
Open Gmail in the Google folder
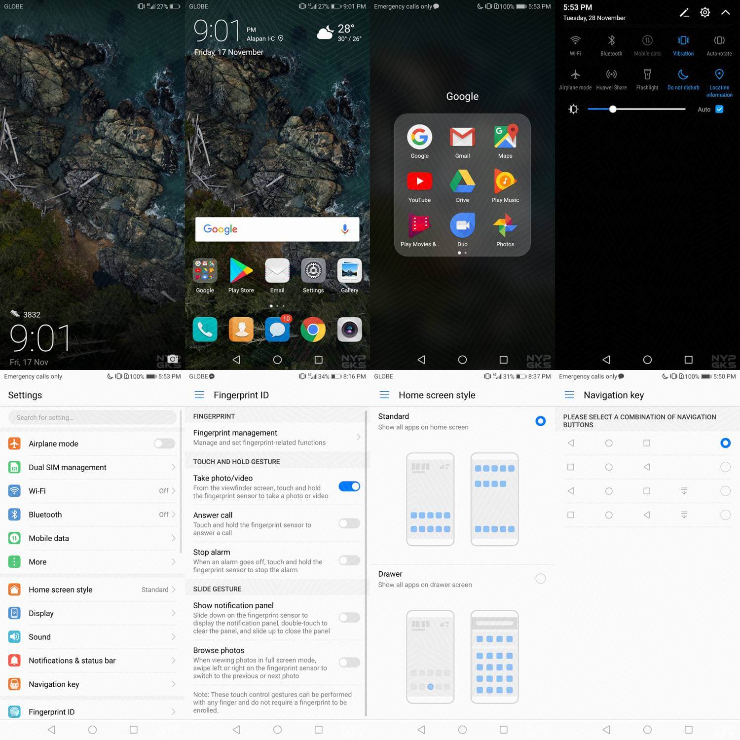coord(462,137)
